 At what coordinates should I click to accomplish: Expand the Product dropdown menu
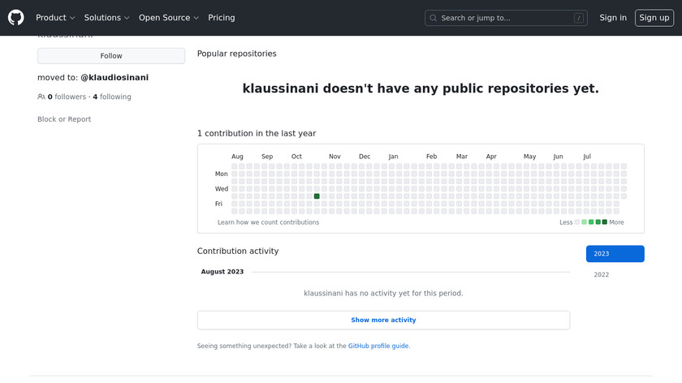(55, 18)
